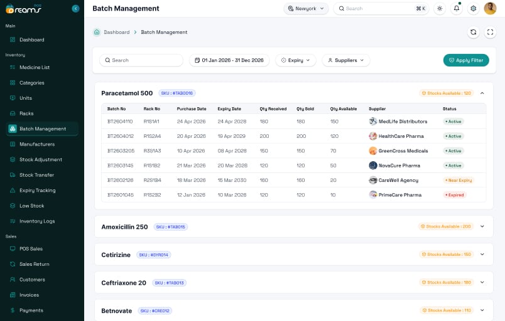This screenshot has height=321, width=505.
Task: Open settings gear icon in header
Action: tap(474, 9)
